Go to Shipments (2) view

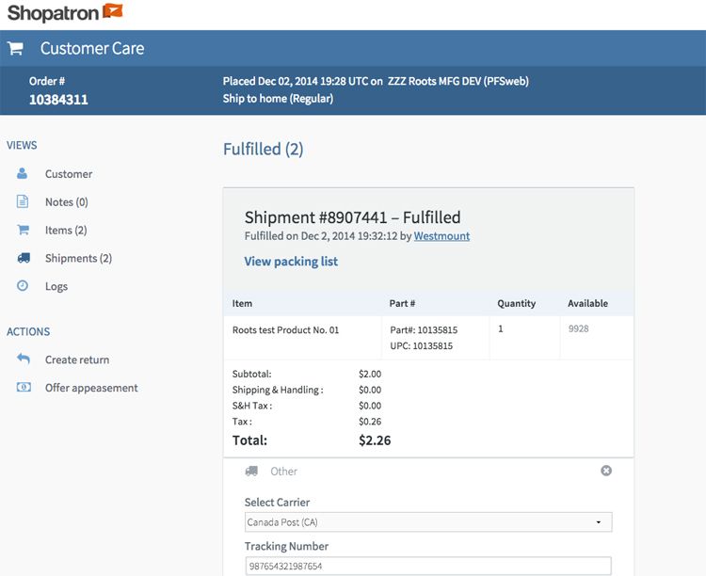pyautogui.click(x=78, y=259)
